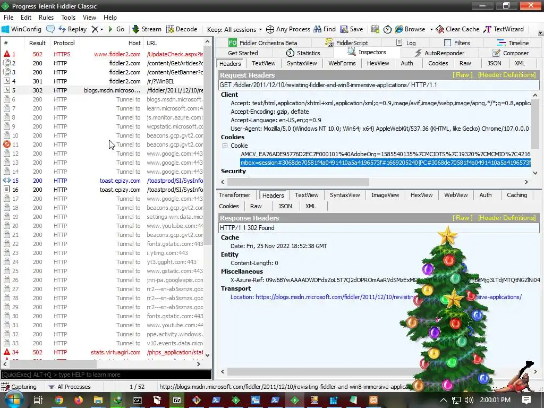Image resolution: width=544 pixels, height=408 pixels.
Task: Click Clear Cache in toolbar
Action: (457, 29)
